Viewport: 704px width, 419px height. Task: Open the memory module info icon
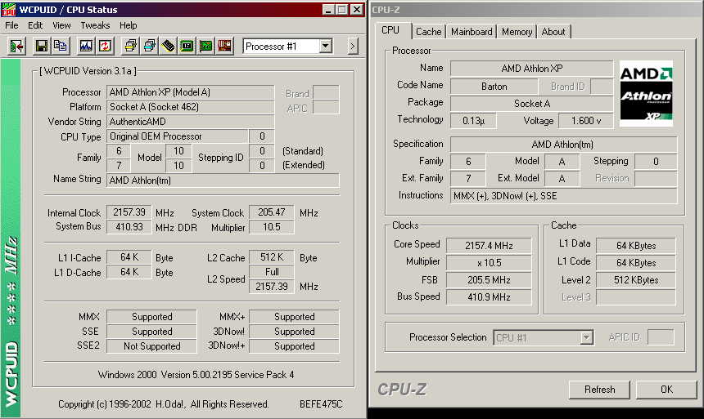click(169, 47)
